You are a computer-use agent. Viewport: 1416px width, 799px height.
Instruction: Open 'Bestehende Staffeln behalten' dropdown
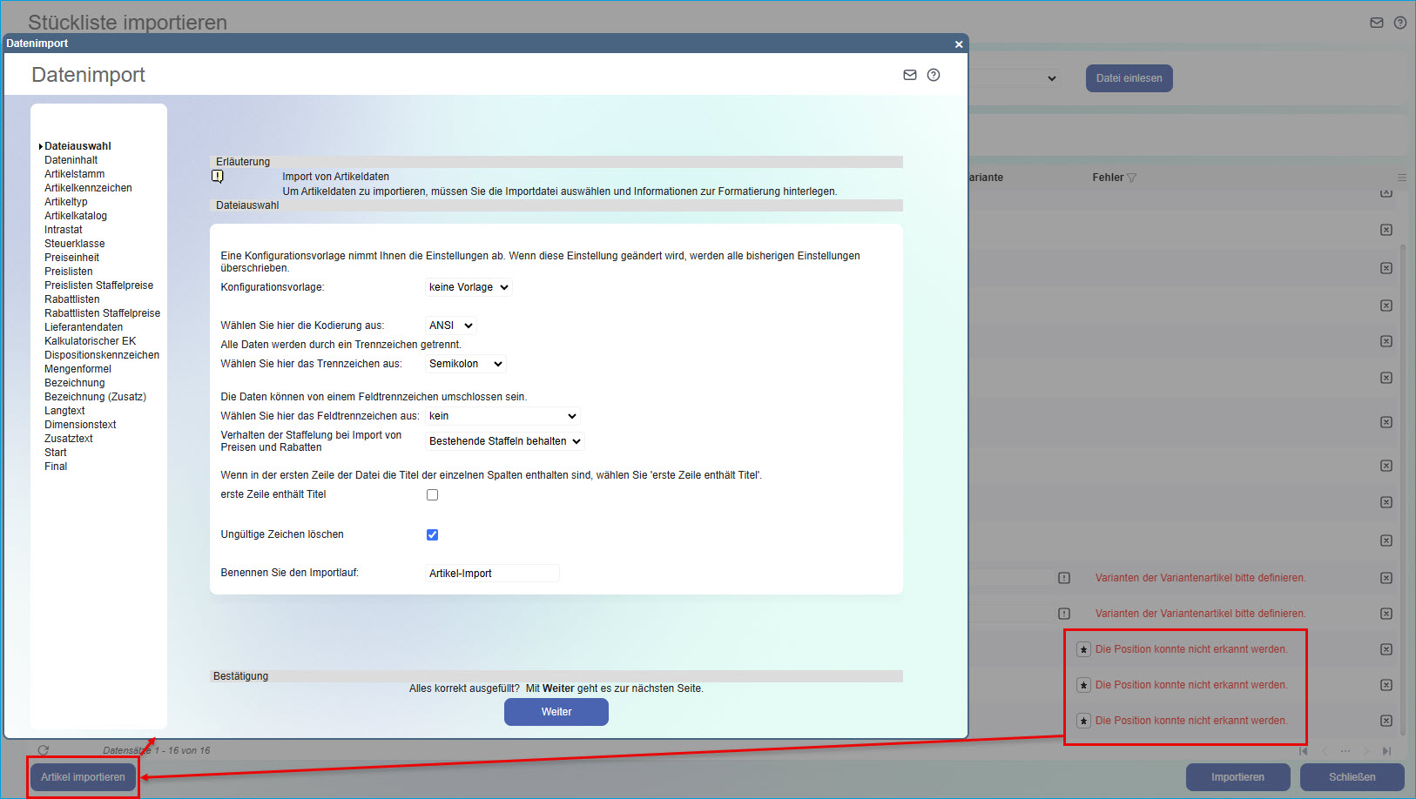pyautogui.click(x=505, y=441)
